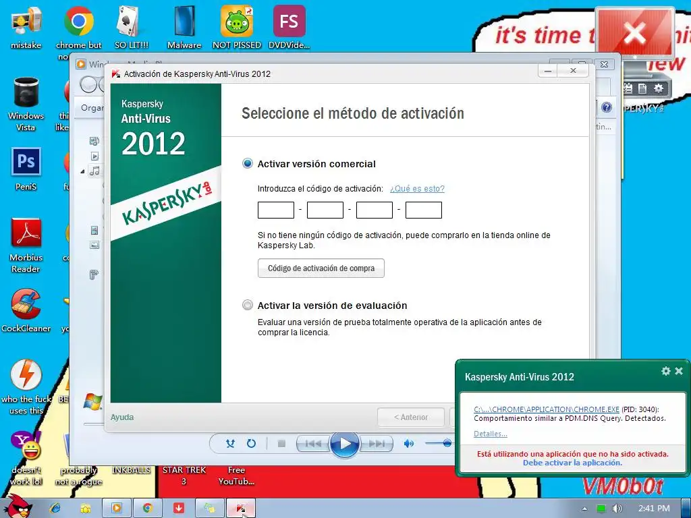Click Código de activación de compra button

pyautogui.click(x=321, y=268)
